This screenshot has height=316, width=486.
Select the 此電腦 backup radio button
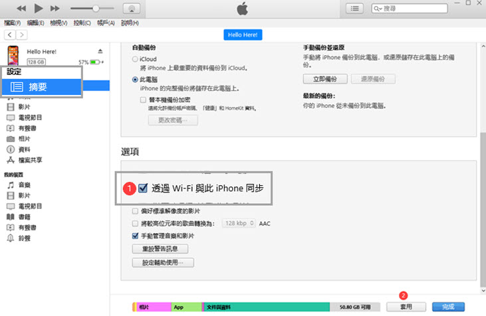coord(135,80)
